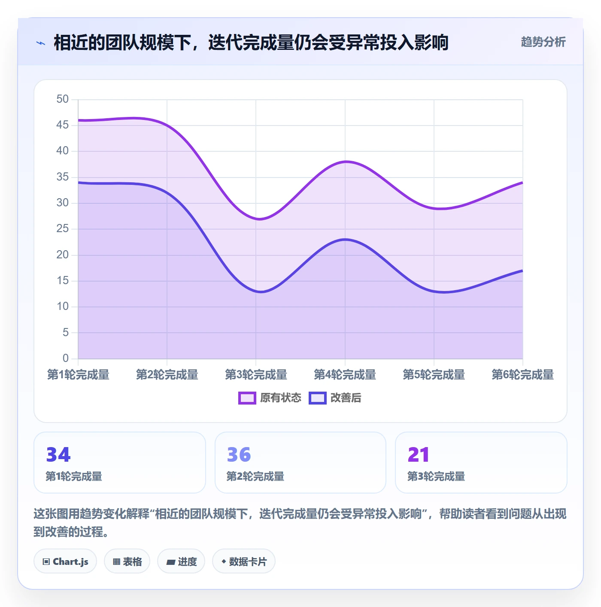Viewport: 601px width, 607px height.
Task: Open the 第3轮完成量 stat card showing 21
Action: 481,463
